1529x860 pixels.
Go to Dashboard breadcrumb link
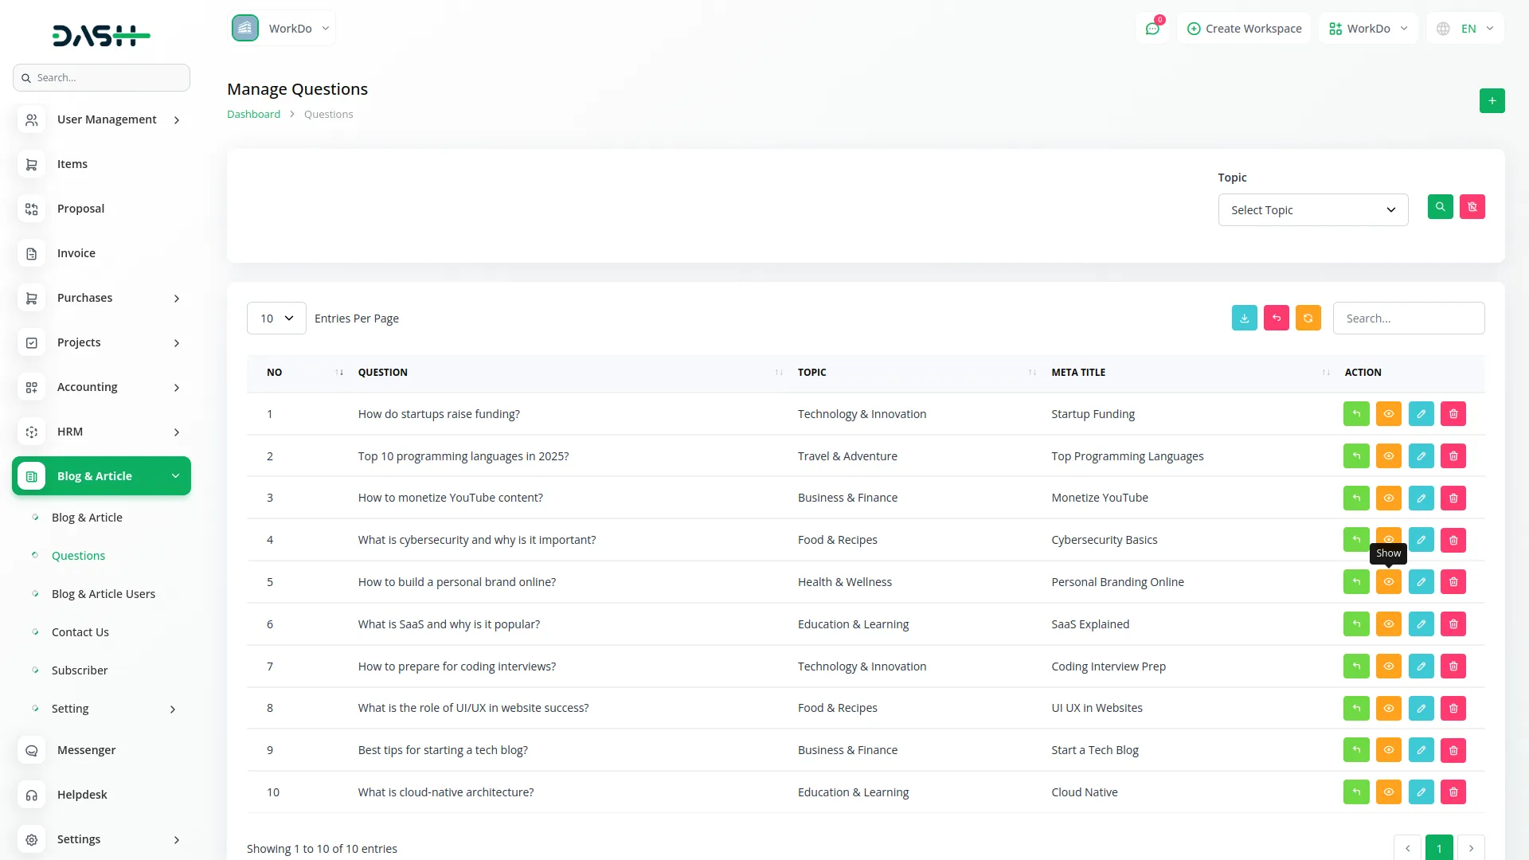tap(253, 114)
